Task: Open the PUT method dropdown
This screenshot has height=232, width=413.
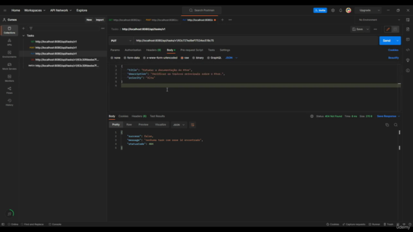Action: (121, 41)
